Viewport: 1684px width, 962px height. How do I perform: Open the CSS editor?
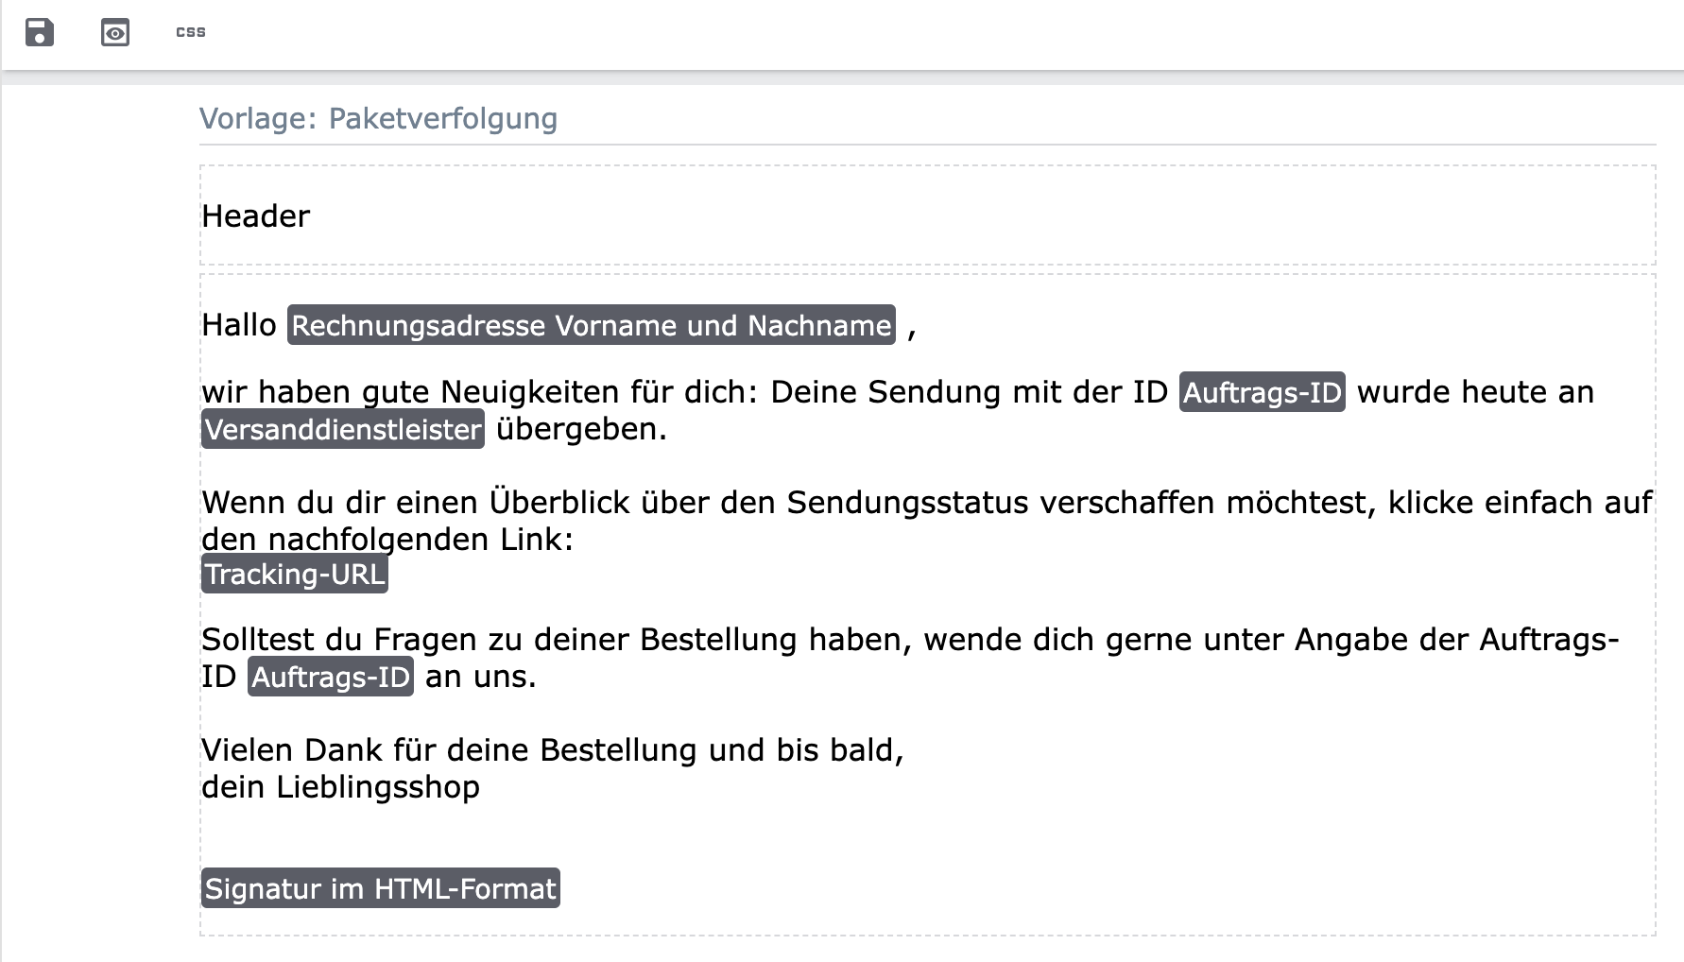pos(191,32)
